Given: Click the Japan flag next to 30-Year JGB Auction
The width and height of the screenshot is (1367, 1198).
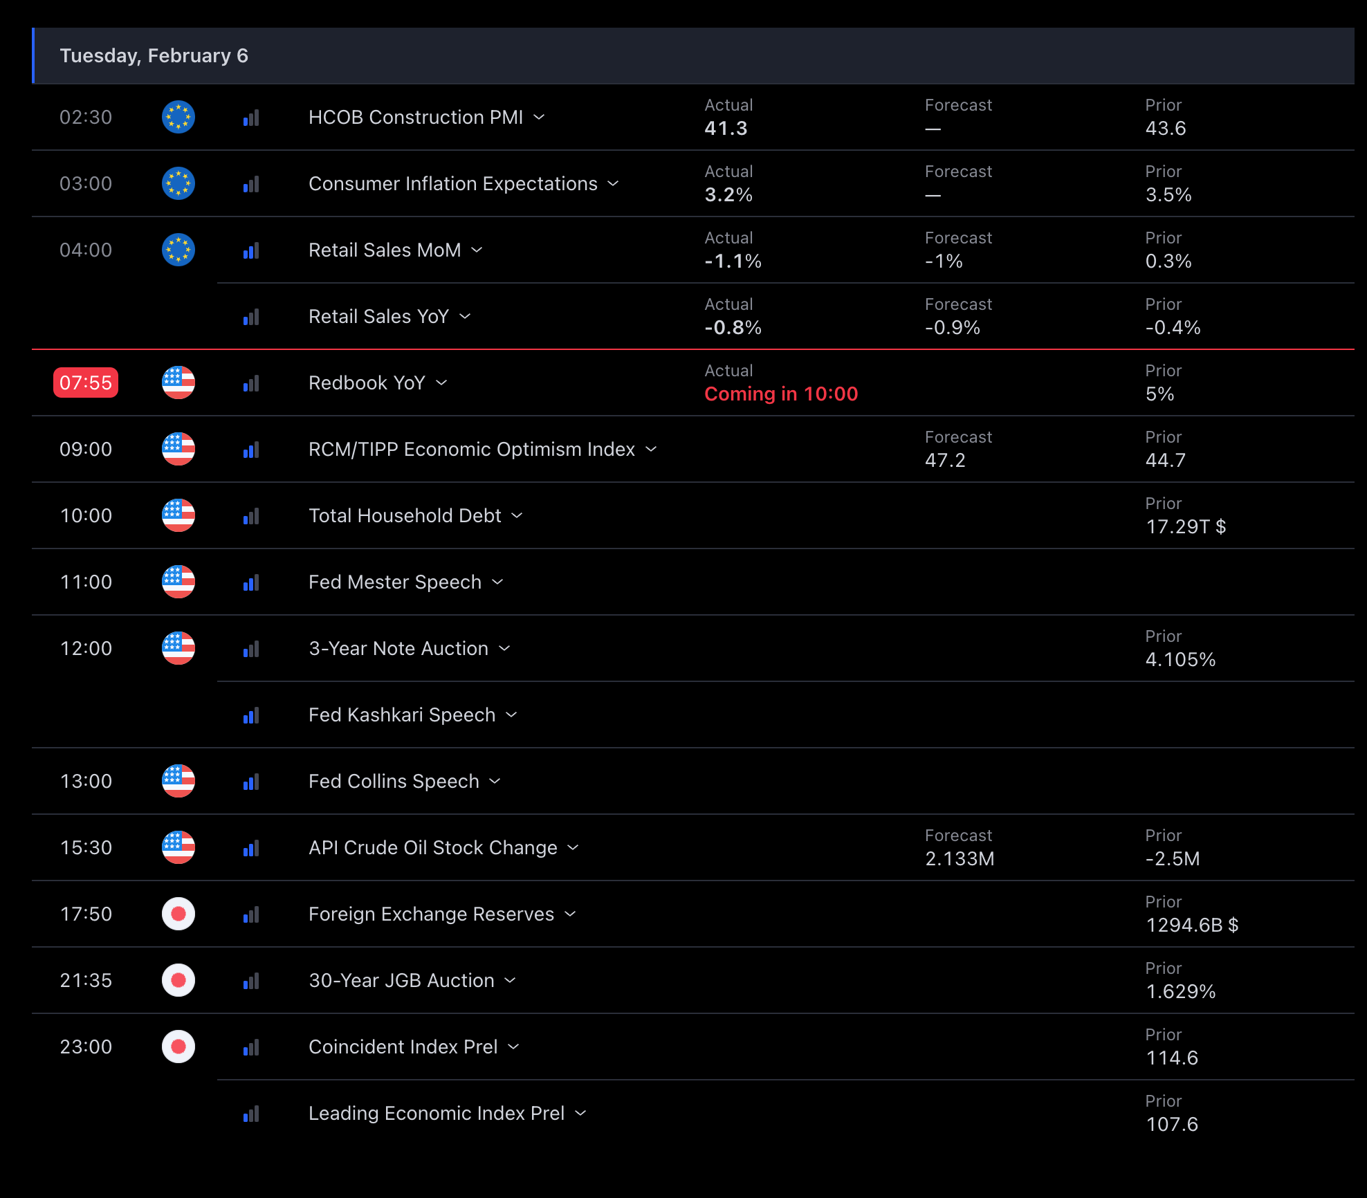Looking at the screenshot, I should [x=178, y=980].
